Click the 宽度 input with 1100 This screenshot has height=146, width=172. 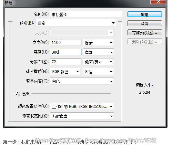[66, 42]
